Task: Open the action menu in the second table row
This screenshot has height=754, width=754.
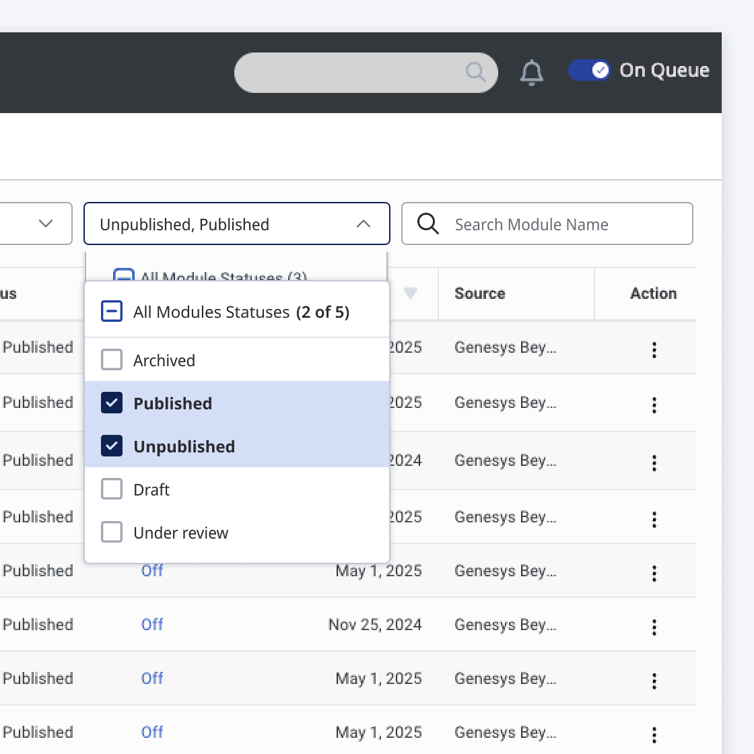Action: 654,405
